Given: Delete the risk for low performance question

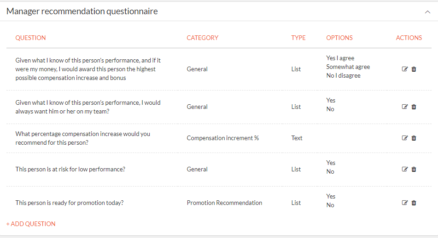Looking at the screenshot, I should point(414,169).
